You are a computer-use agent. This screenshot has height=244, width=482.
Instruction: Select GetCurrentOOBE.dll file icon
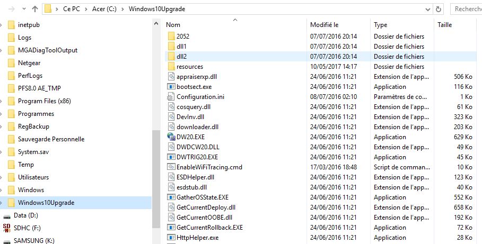tap(171, 218)
